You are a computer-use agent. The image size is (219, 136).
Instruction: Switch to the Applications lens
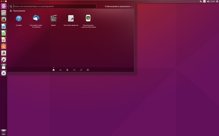pyautogui.click(x=60, y=70)
